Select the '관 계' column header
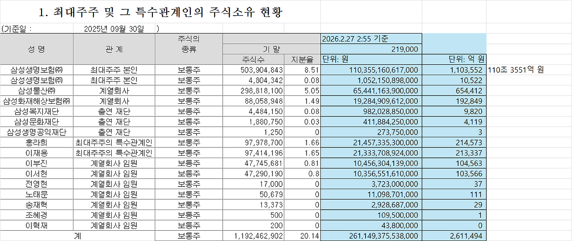The height and width of the screenshot is (241, 572). (x=114, y=49)
